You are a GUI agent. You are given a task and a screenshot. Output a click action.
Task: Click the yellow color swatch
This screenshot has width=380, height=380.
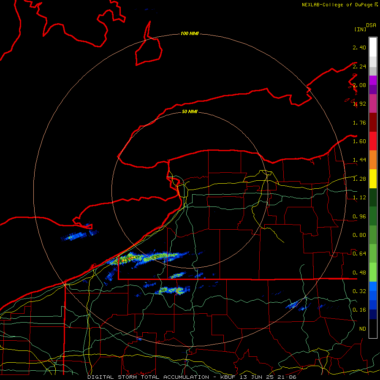[373, 179]
